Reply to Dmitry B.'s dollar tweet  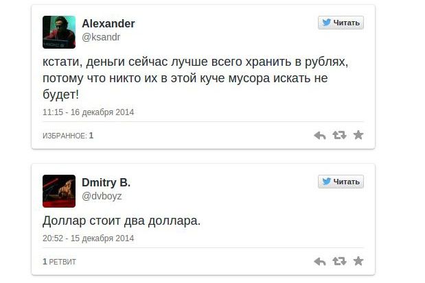[x=319, y=262]
